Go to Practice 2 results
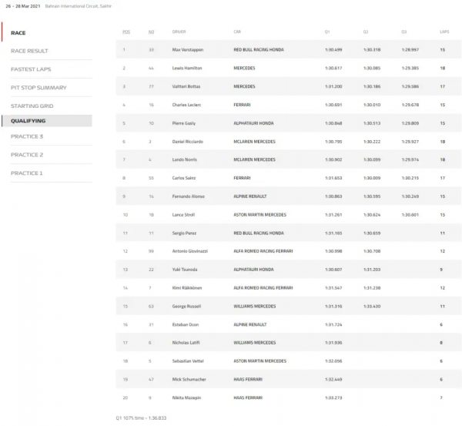This screenshot has height=426, width=462. click(x=27, y=155)
